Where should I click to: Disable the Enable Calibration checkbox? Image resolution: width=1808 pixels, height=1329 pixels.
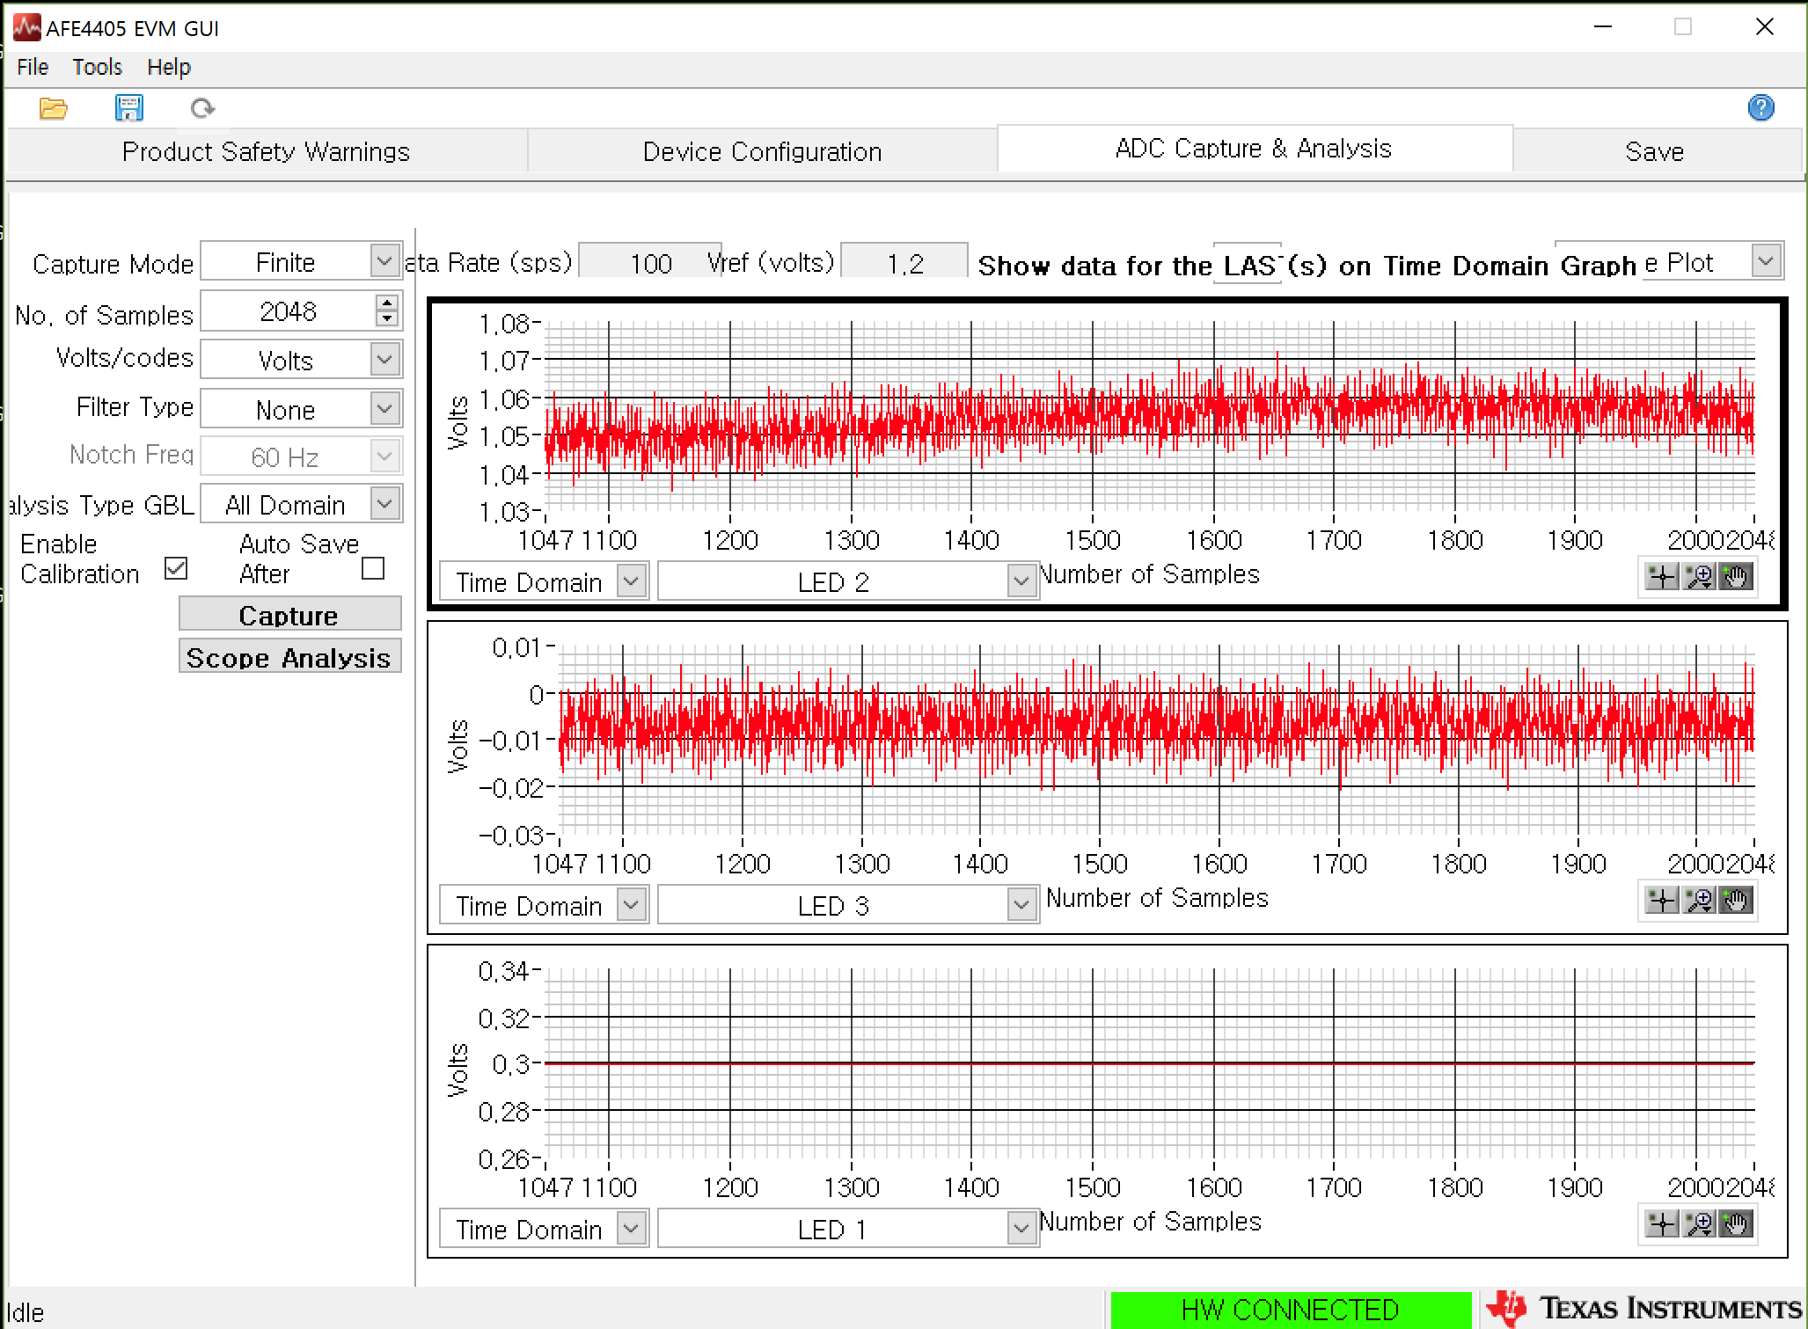pos(176,568)
